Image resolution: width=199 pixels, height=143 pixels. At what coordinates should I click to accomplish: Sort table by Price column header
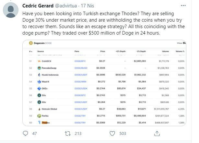click(x=103, y=51)
